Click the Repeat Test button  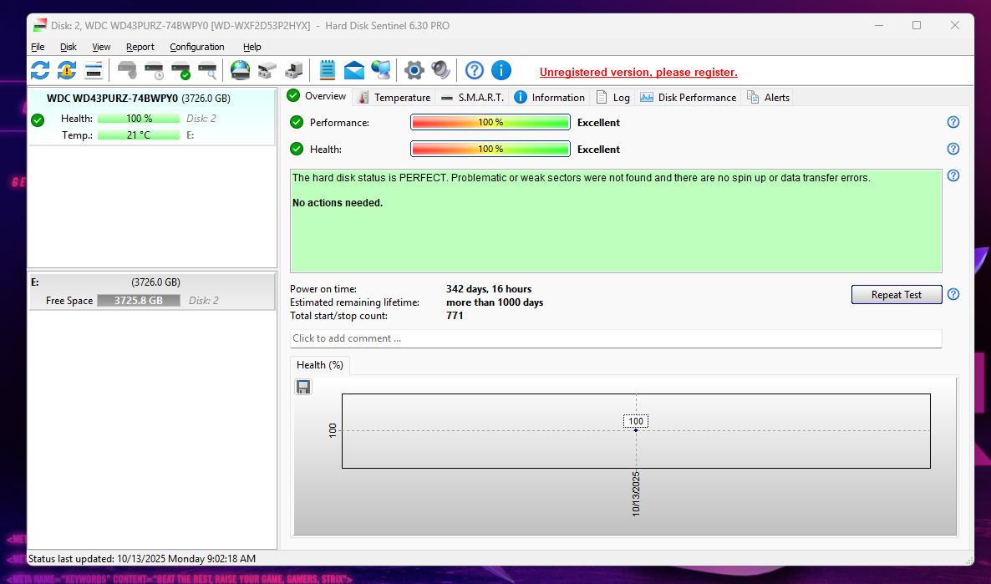897,295
